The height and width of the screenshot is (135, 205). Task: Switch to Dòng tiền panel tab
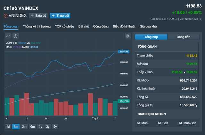point(184,37)
